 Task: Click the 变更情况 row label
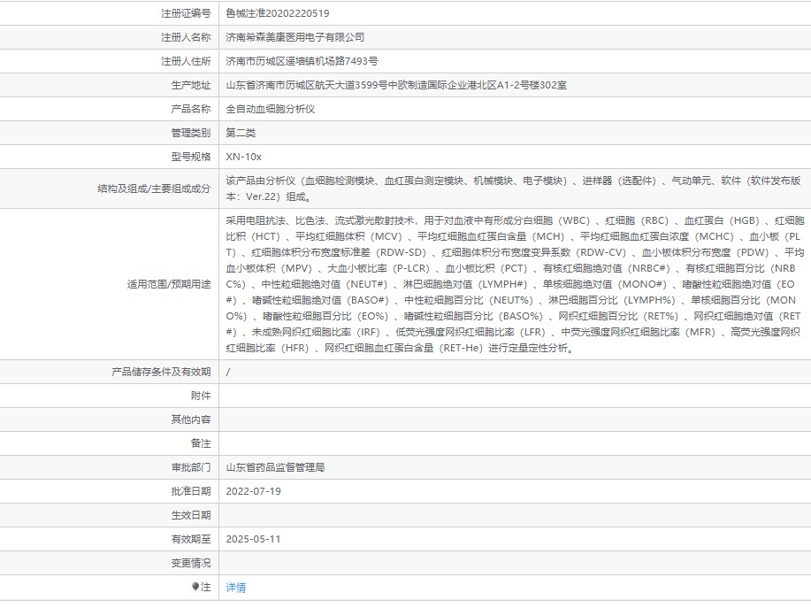191,563
